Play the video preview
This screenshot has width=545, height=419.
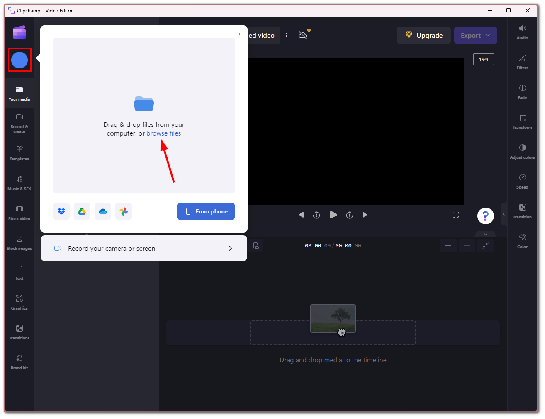(333, 215)
